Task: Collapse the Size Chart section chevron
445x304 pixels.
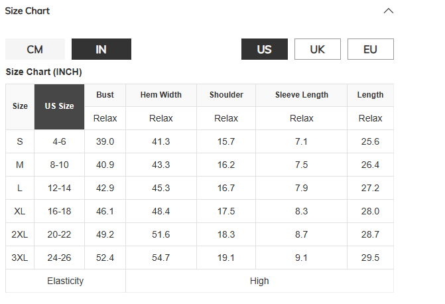Action: click(389, 11)
